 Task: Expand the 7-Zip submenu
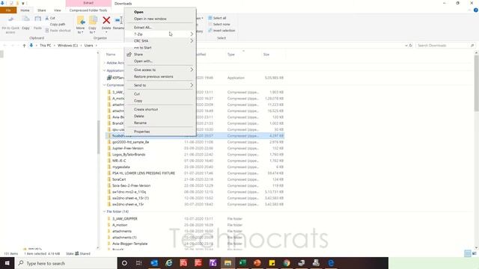point(160,34)
